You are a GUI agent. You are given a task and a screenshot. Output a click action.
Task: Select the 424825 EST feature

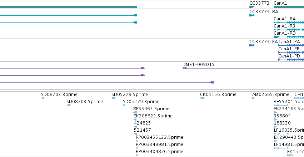135,127
